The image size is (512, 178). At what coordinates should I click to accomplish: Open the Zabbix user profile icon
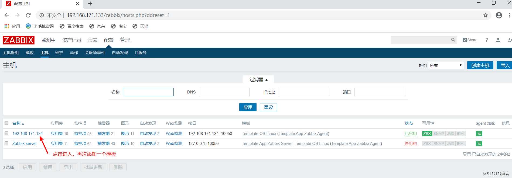tap(498, 40)
